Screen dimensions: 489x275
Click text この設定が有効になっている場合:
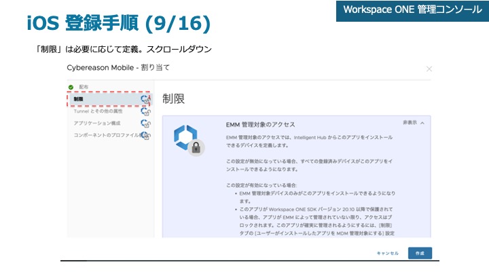click(261, 185)
